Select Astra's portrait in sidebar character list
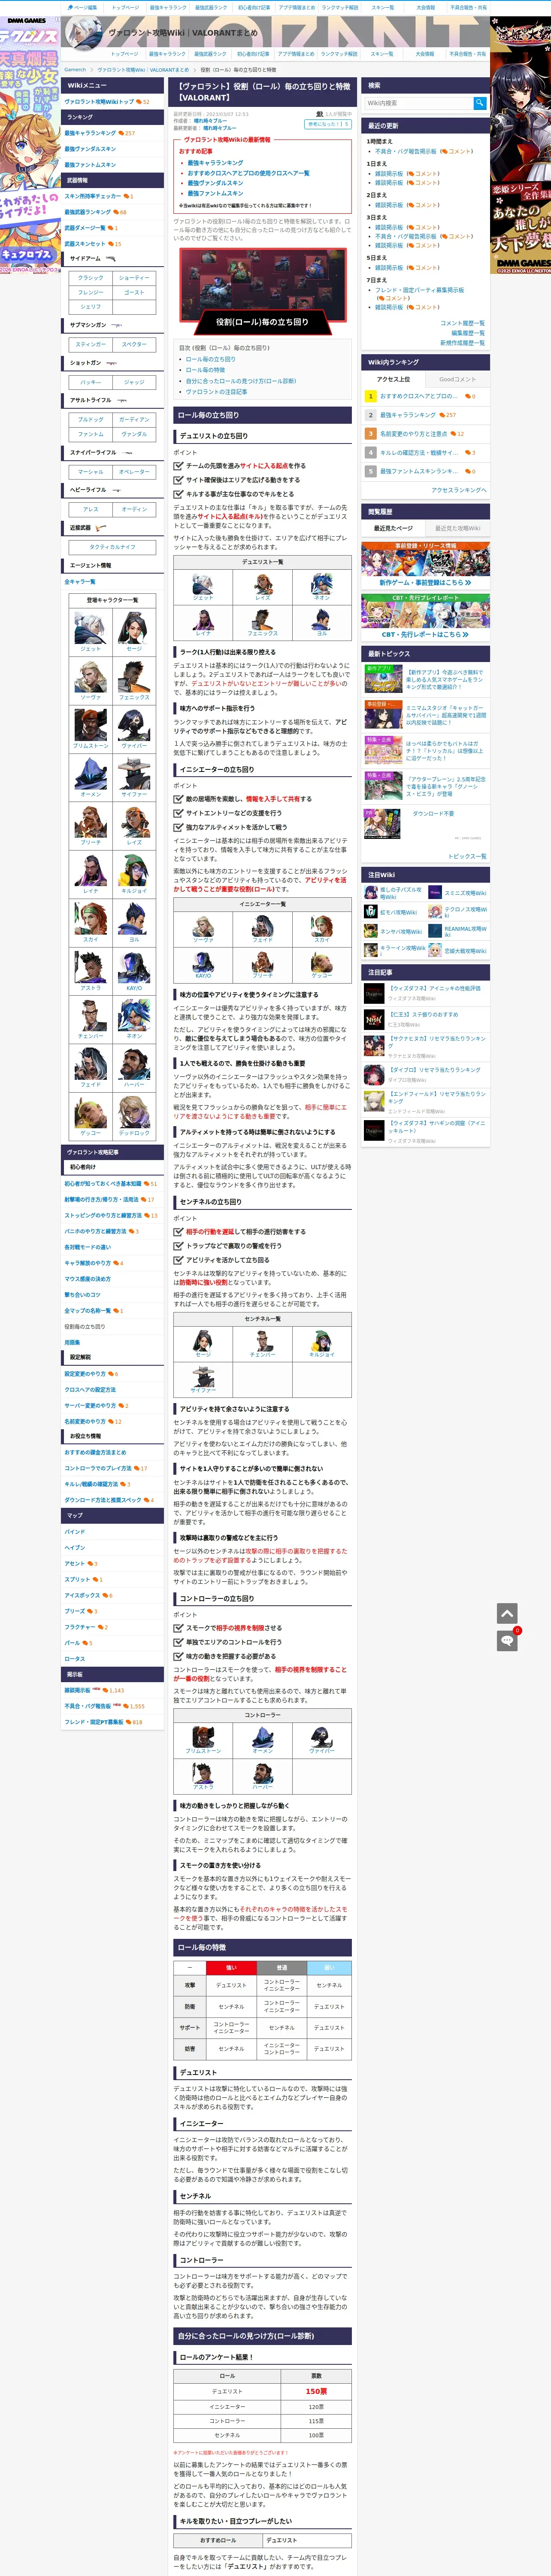Viewport: 551px width, 2576px height. pos(90,966)
